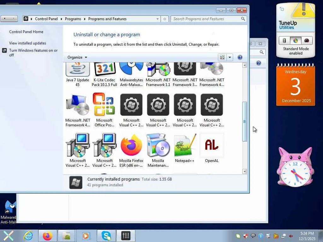
Task: Select the Mozilla Maintenance Service entry
Action: tap(158, 150)
